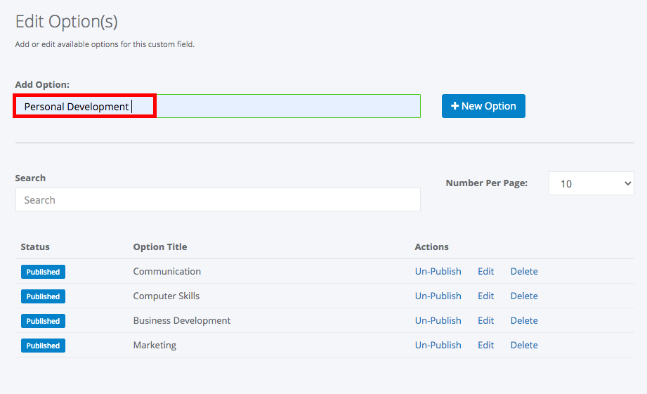
Task: Edit the Marketing option
Action: click(x=485, y=345)
